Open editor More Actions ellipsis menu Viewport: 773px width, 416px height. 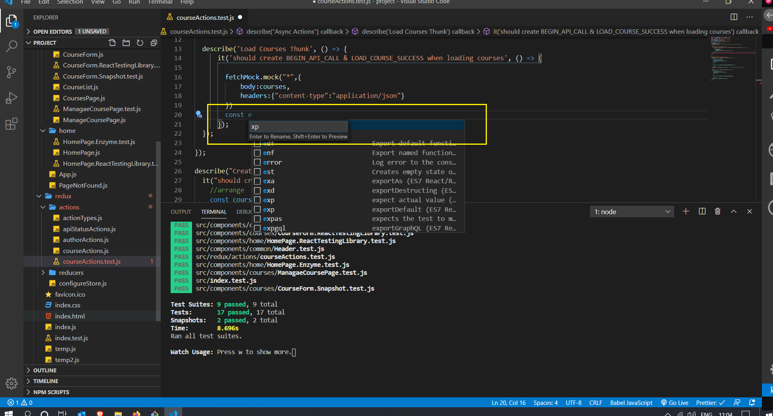pyautogui.click(x=749, y=17)
